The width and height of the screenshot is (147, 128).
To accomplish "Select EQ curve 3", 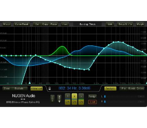I will (81, 96).
